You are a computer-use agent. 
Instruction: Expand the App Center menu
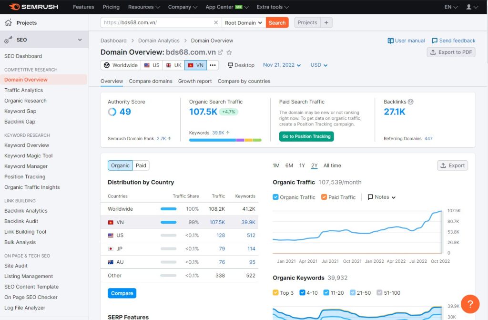pos(227,7)
